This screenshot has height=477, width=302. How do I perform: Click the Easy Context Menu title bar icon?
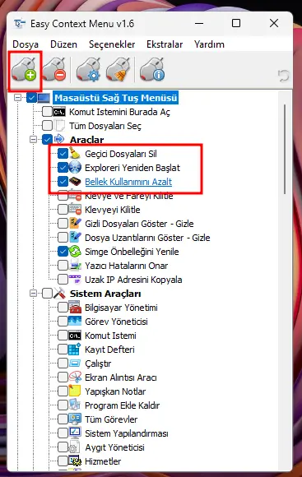point(20,24)
